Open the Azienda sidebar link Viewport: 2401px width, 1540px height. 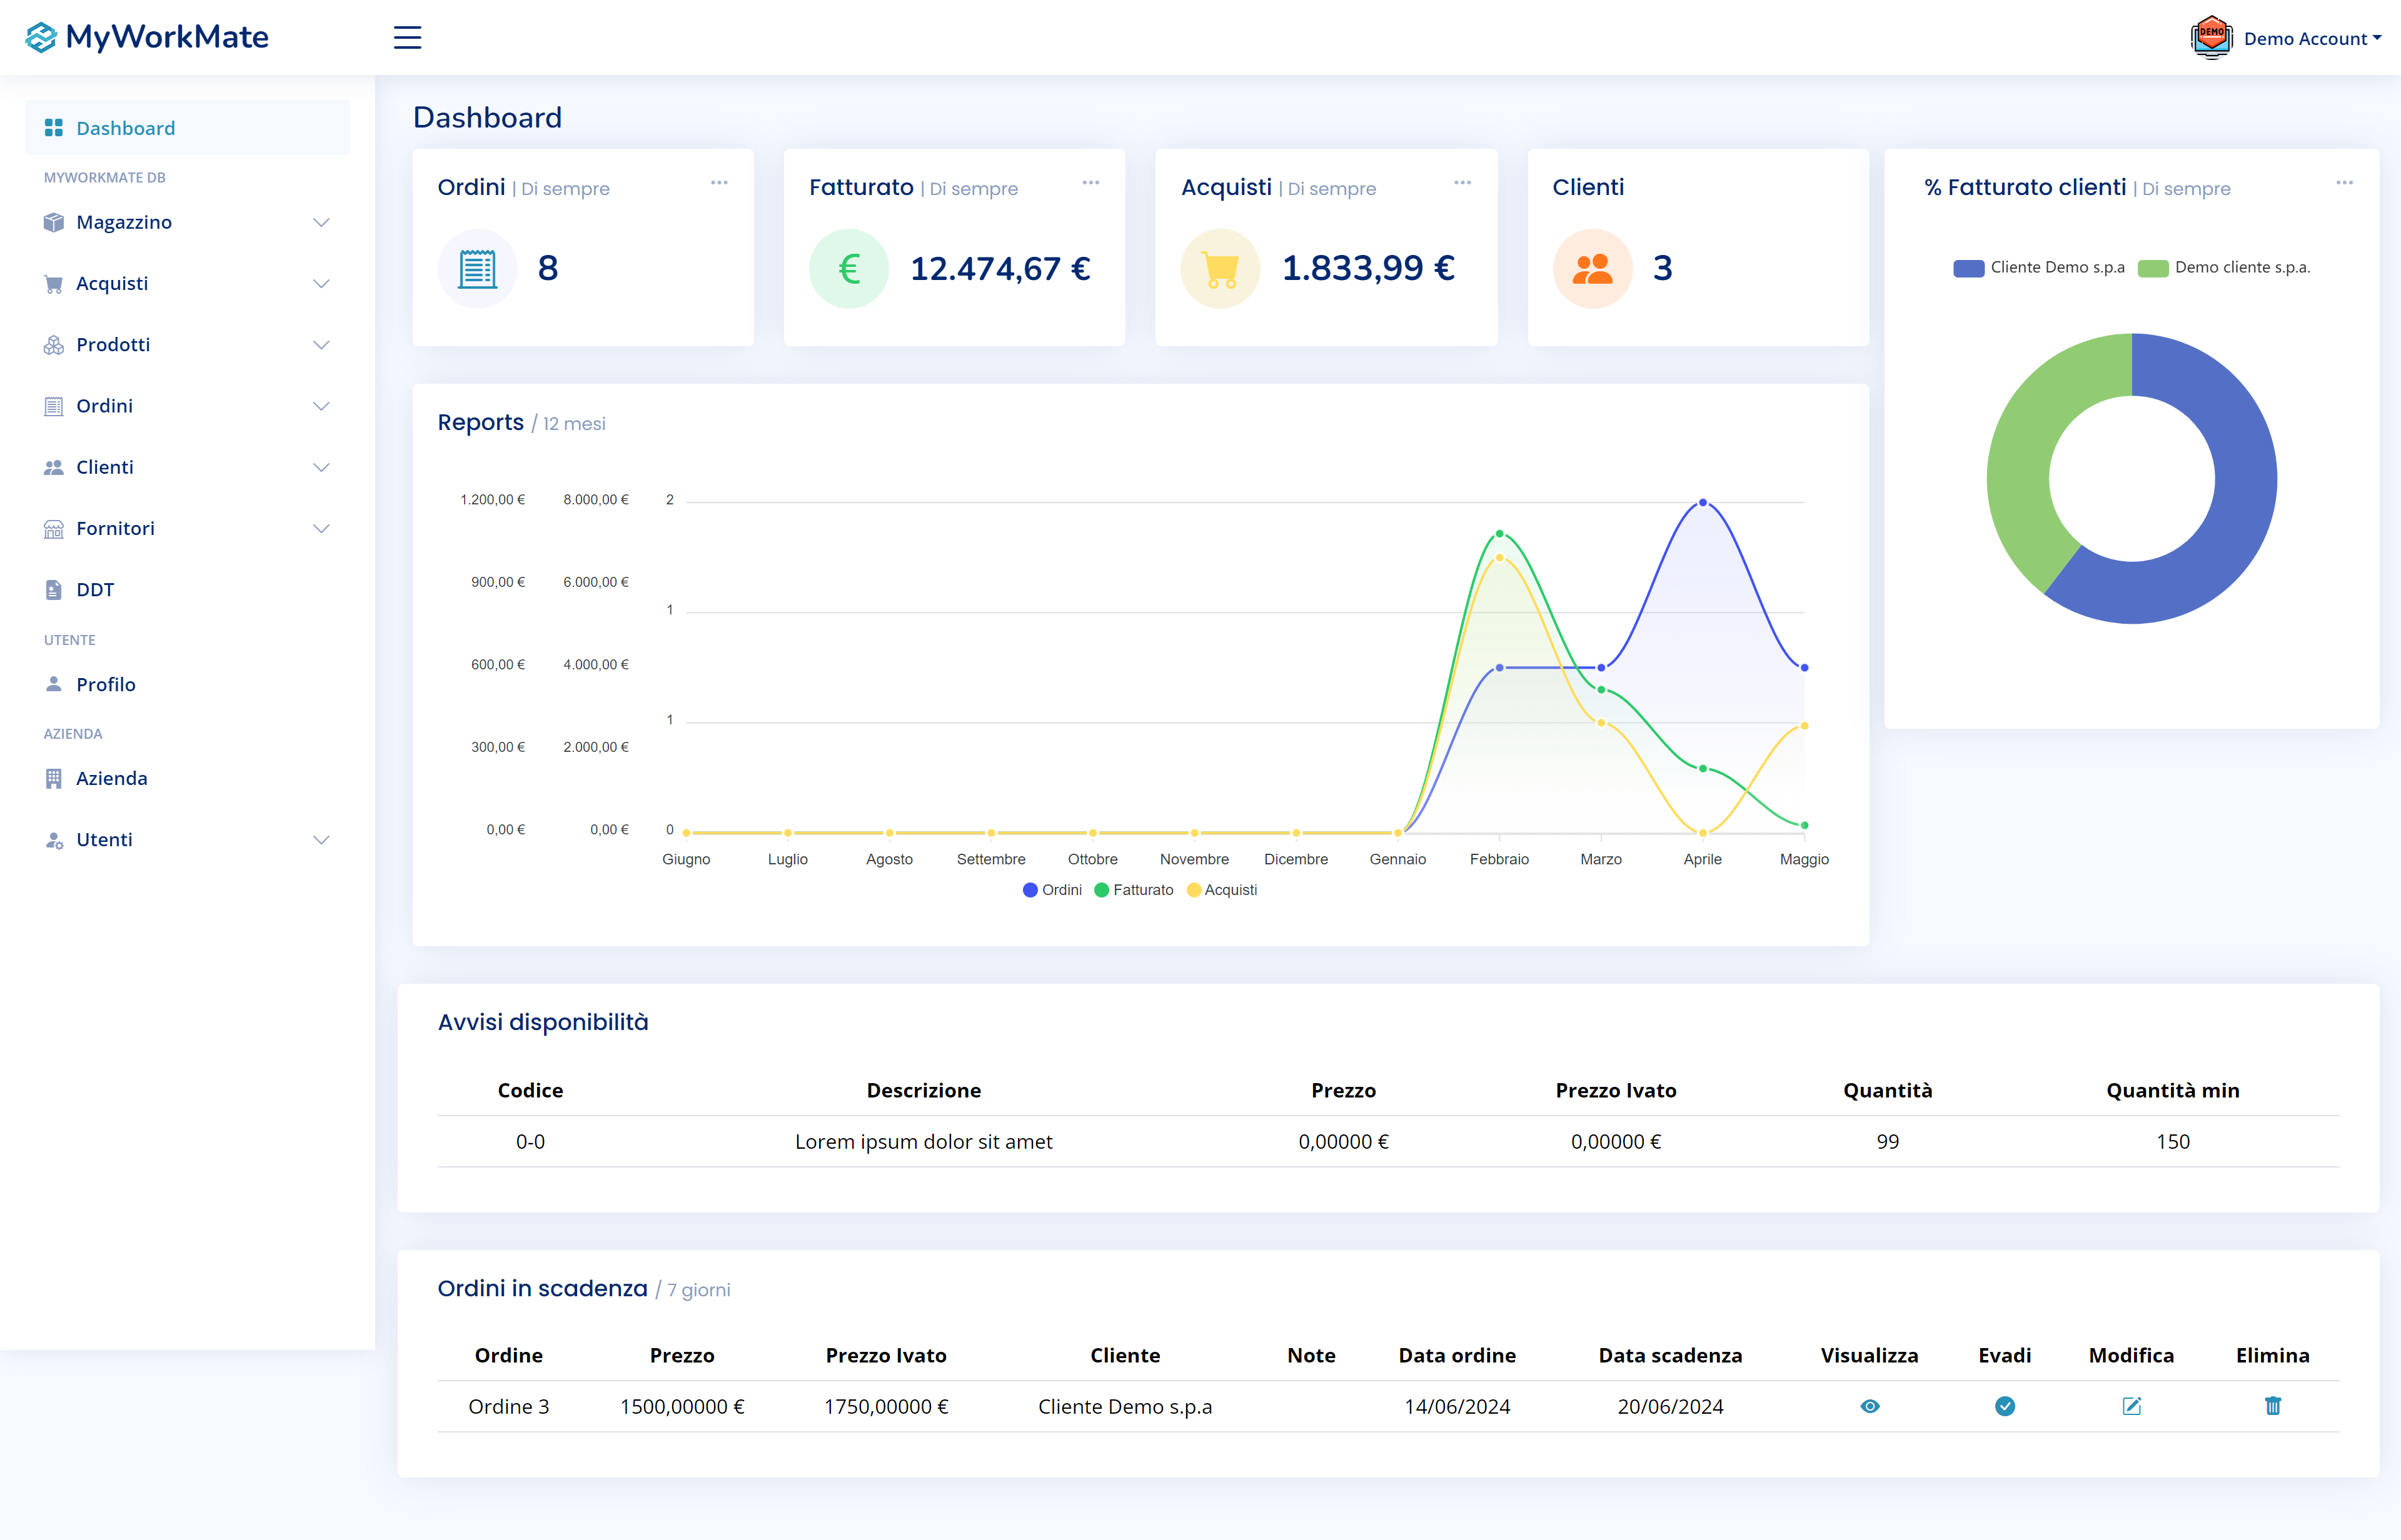111,778
